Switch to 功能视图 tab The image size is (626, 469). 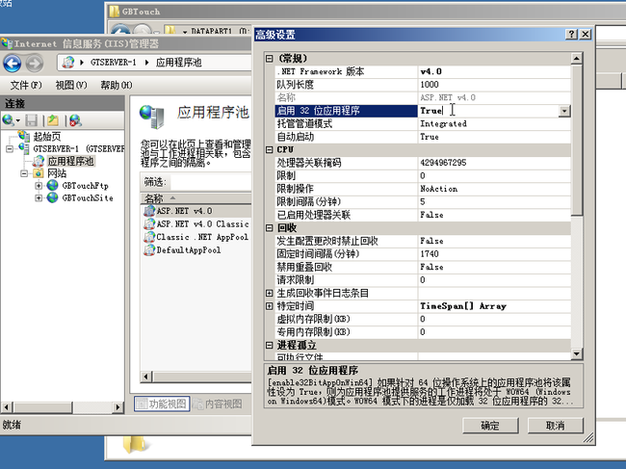click(x=162, y=404)
